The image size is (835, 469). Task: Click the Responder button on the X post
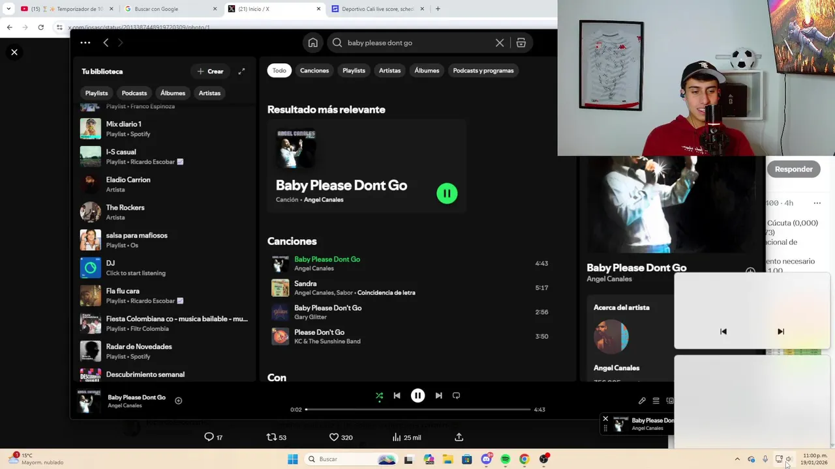pos(794,169)
